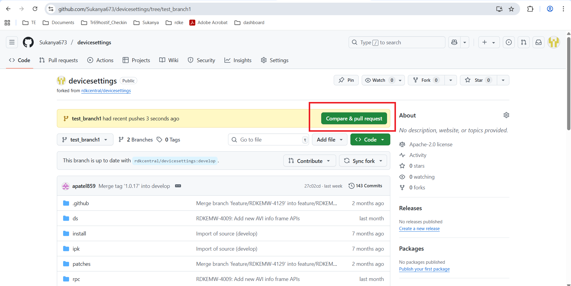Click the GitHub logo home icon
The height and width of the screenshot is (286, 571).
point(28,42)
